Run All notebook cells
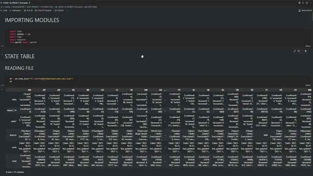The width and height of the screenshot is (313, 176). (28, 11)
